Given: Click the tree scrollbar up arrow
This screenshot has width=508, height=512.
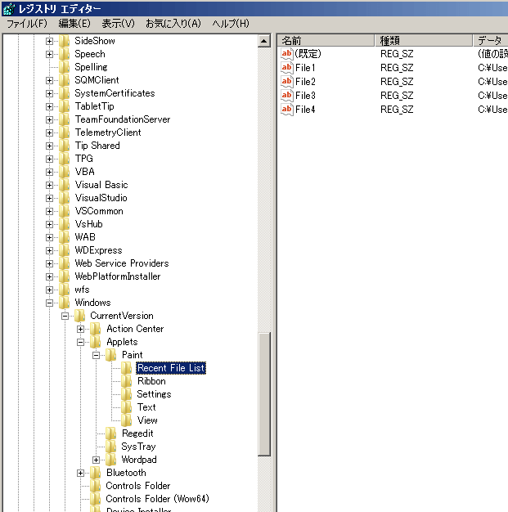Looking at the screenshot, I should coord(264,41).
